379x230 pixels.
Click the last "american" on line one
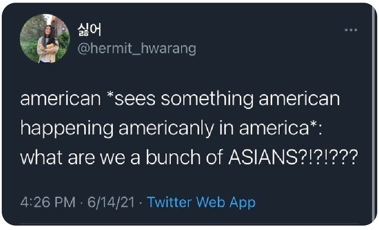(299, 99)
